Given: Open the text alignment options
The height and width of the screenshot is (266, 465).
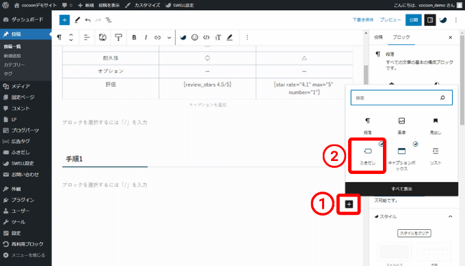Looking at the screenshot, I should [87, 38].
